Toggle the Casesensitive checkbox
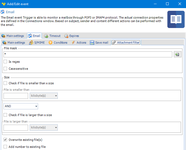Screen dimensions: 186x150 (5, 69)
